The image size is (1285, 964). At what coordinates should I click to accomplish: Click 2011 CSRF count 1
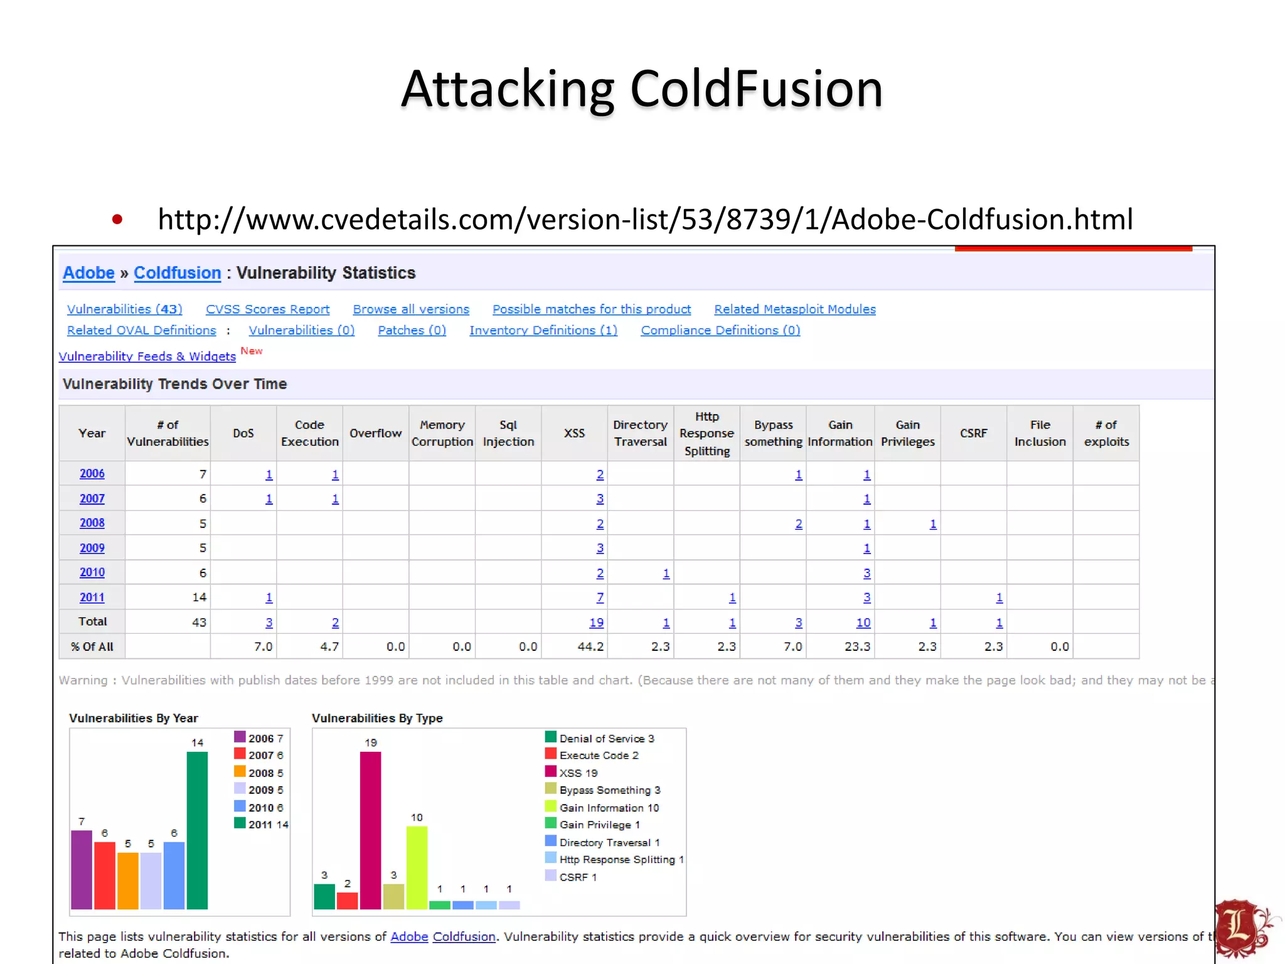click(1000, 597)
